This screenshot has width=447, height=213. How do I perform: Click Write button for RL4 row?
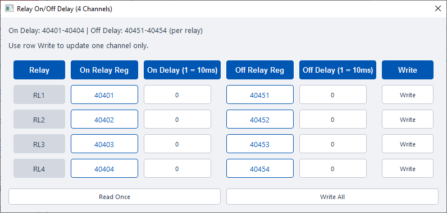(408, 168)
